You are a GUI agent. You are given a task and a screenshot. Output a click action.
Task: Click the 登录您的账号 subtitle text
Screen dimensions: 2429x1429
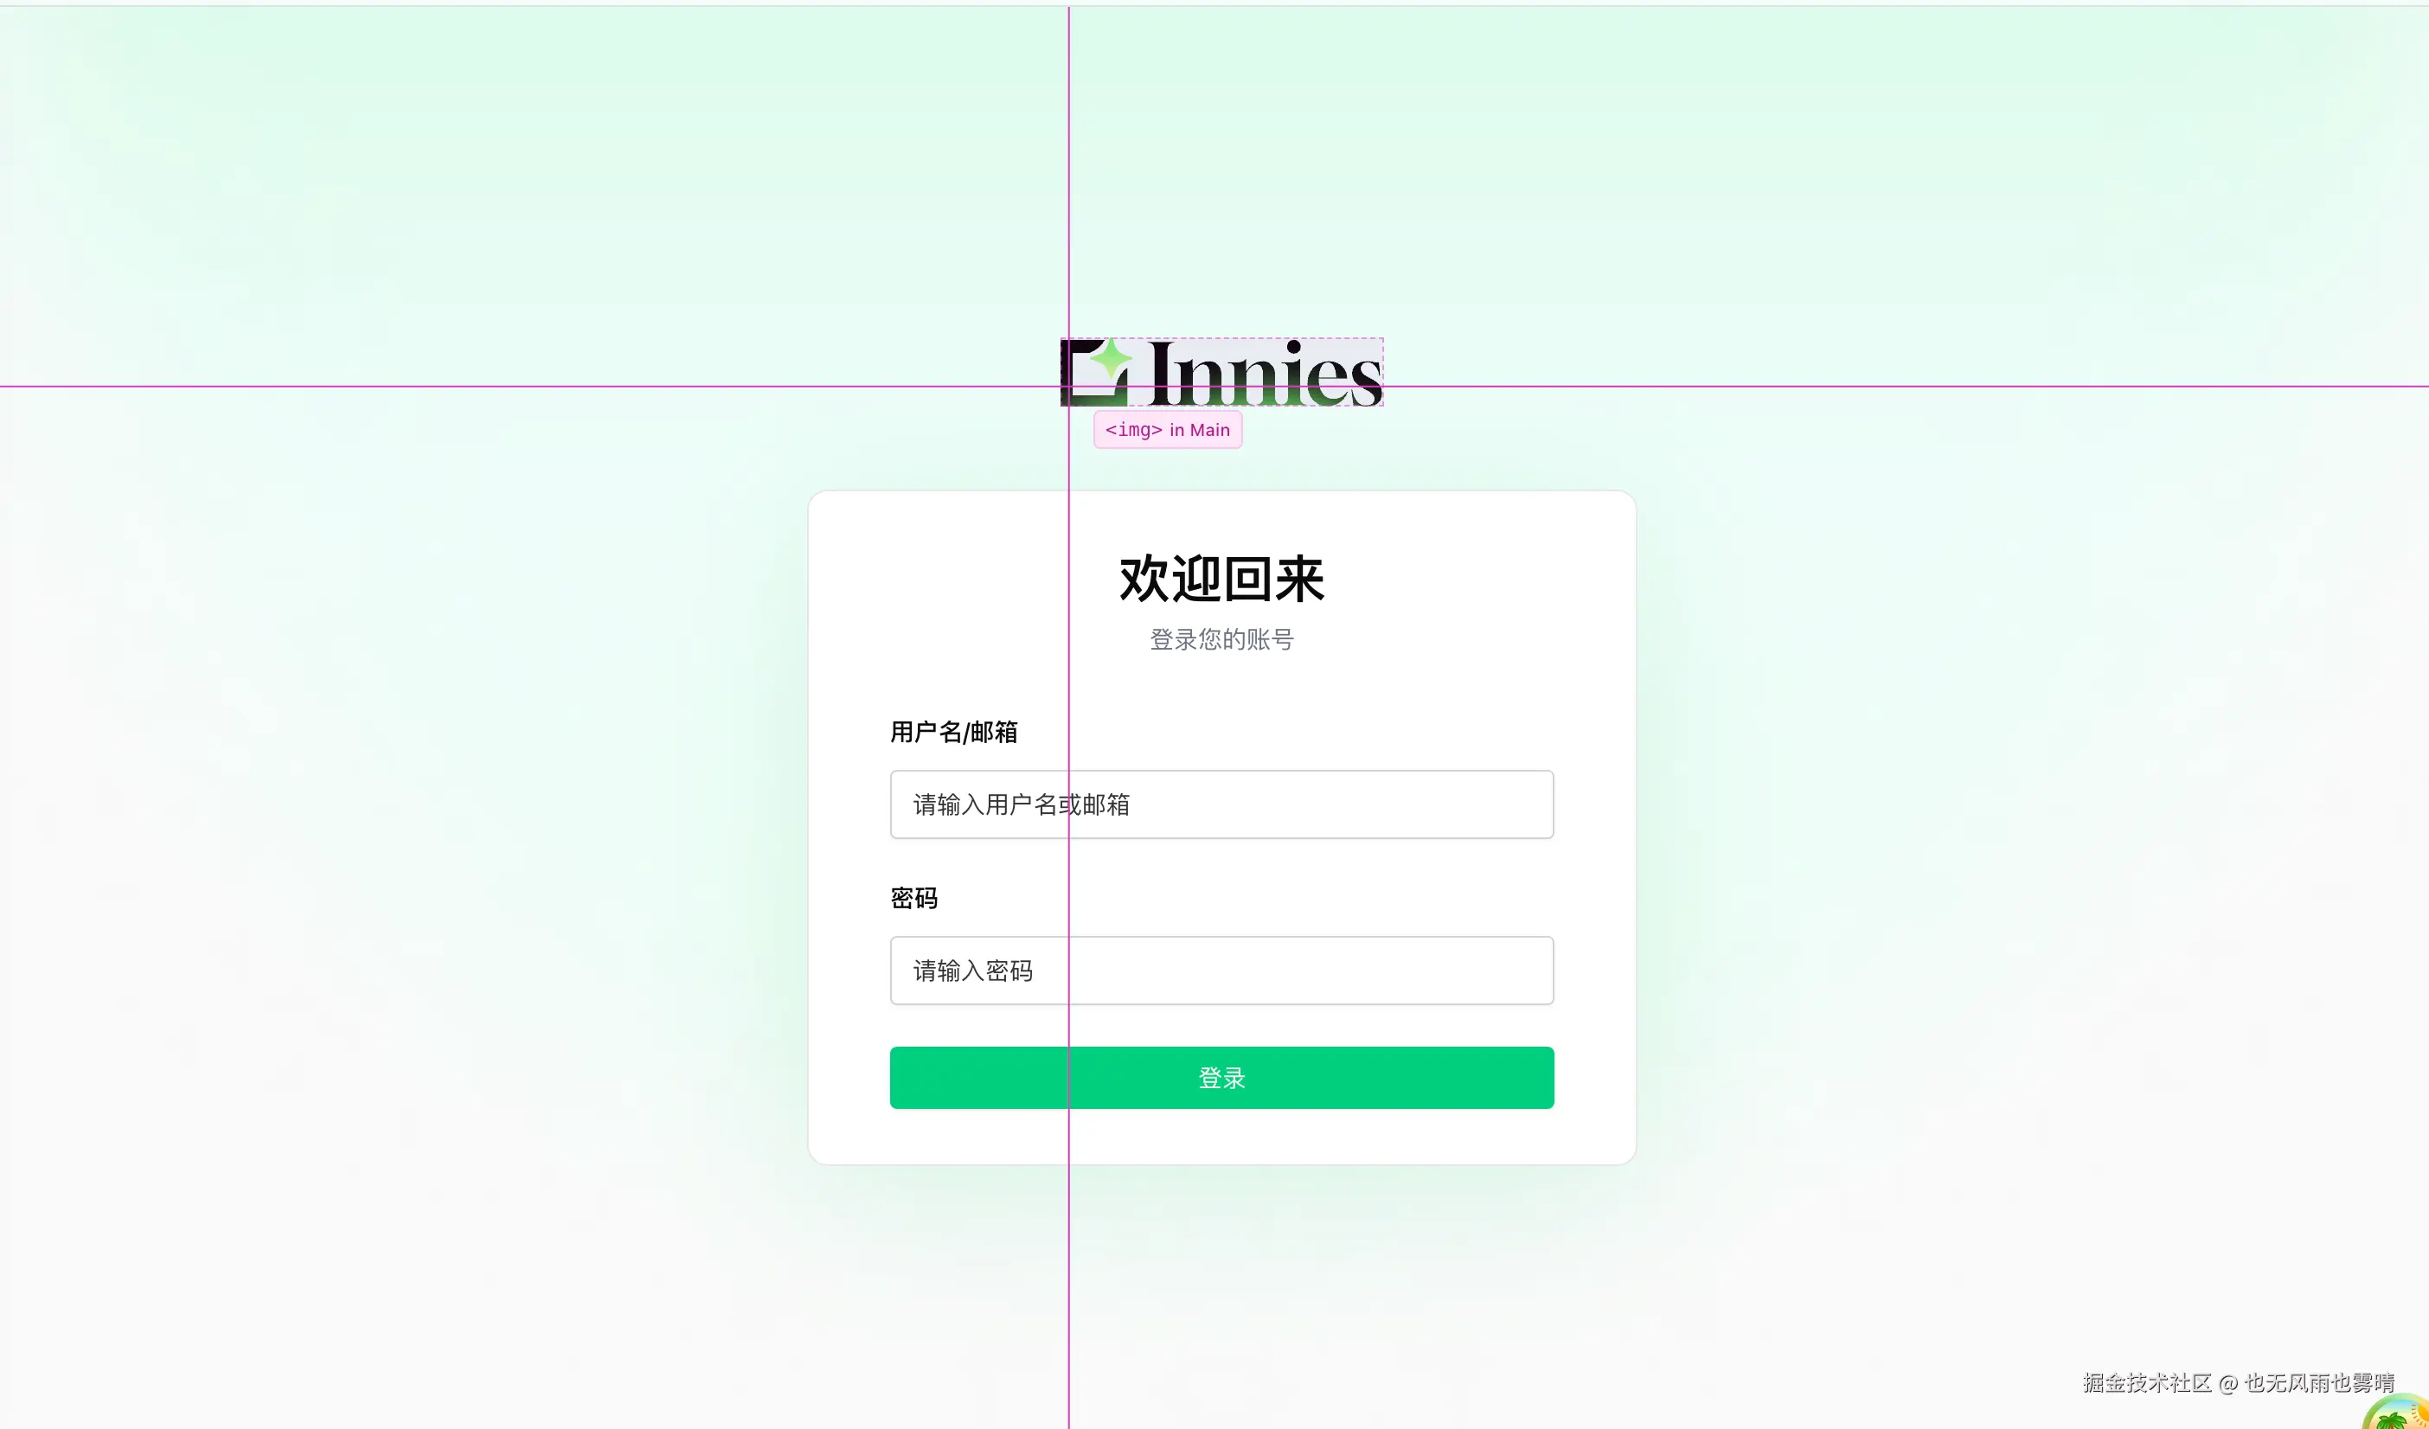click(1221, 639)
